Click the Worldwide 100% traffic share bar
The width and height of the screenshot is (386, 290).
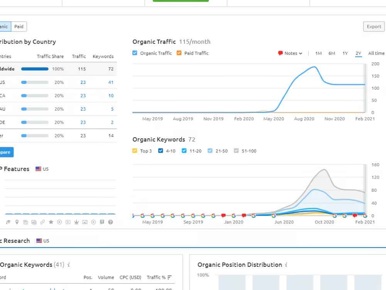click(x=35, y=69)
